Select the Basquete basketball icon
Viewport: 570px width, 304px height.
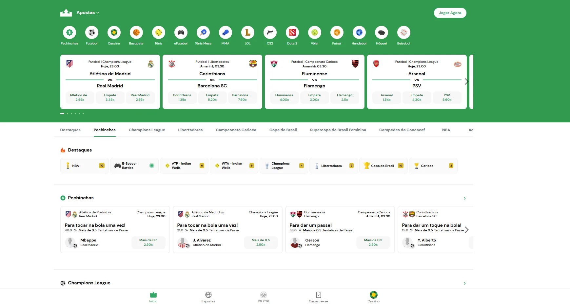click(136, 32)
